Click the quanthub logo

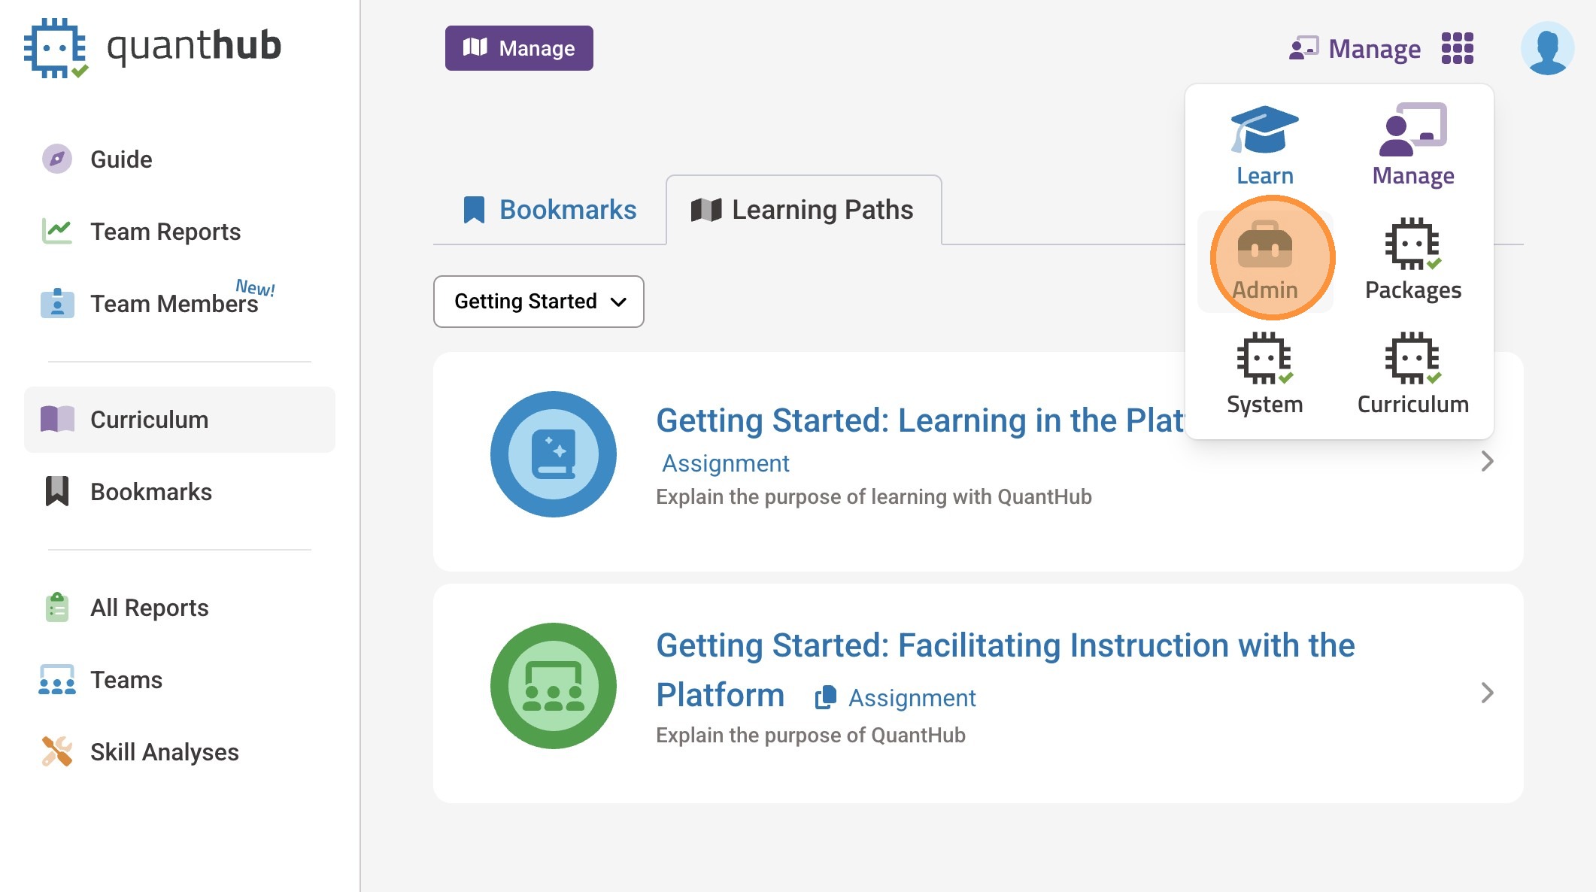153,47
